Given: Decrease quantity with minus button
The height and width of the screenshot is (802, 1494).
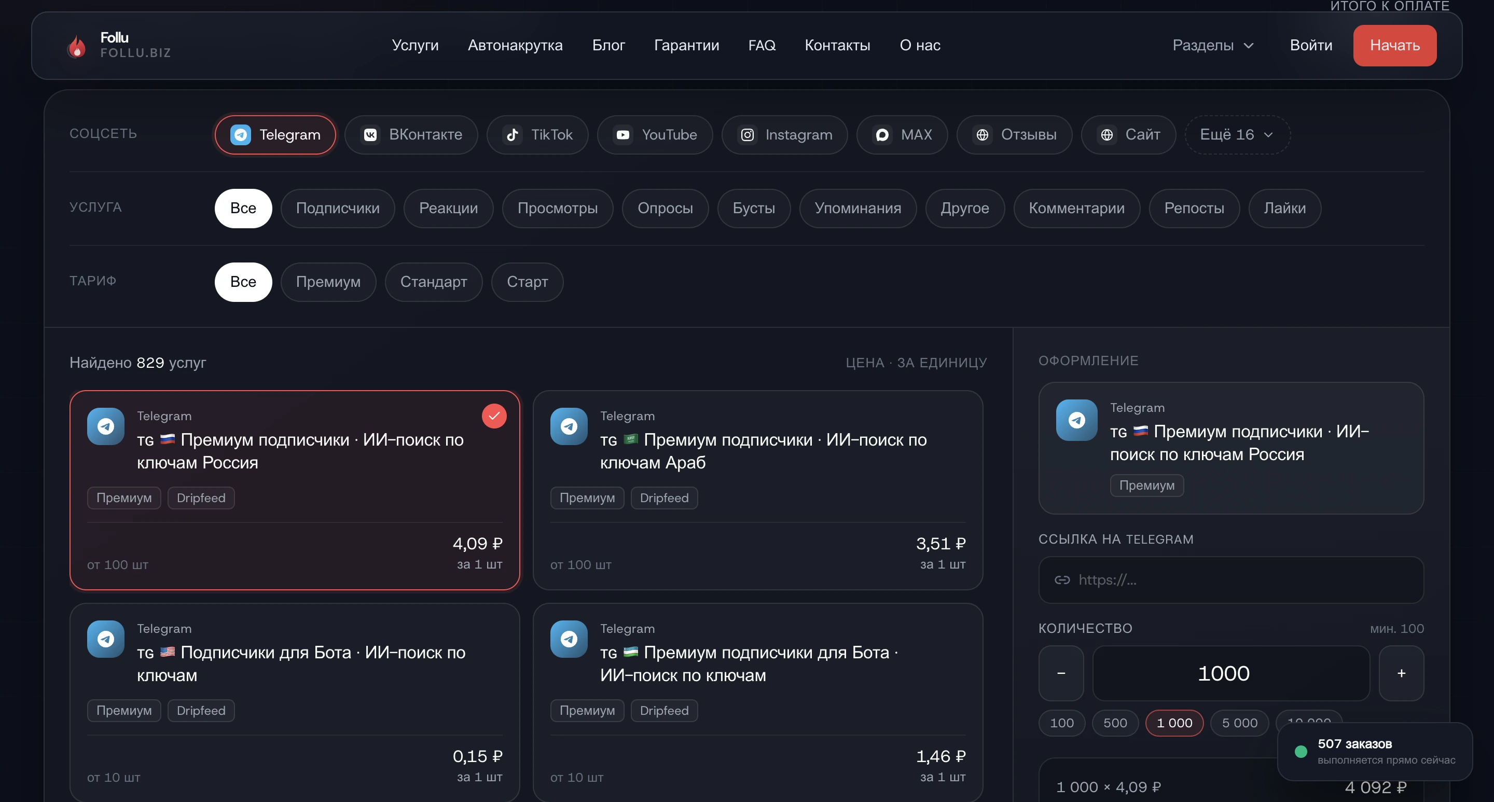Looking at the screenshot, I should tap(1061, 673).
